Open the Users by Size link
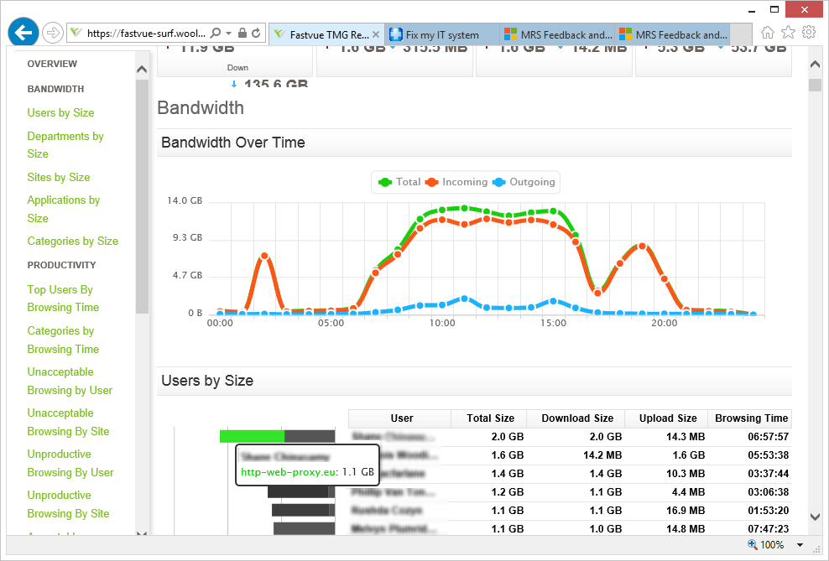Screen dimensions: 829x561 click(60, 112)
